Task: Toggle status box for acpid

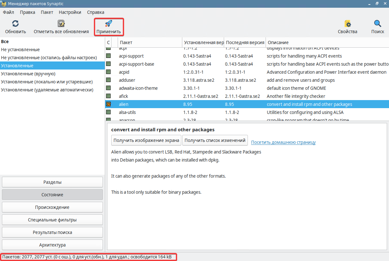Action: (x=108, y=72)
